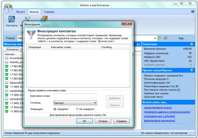Open link установить все с ePochta?

click(160, 116)
